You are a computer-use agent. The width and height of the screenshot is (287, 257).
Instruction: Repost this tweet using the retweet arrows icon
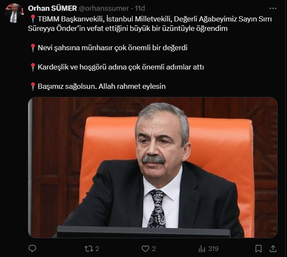(89, 249)
